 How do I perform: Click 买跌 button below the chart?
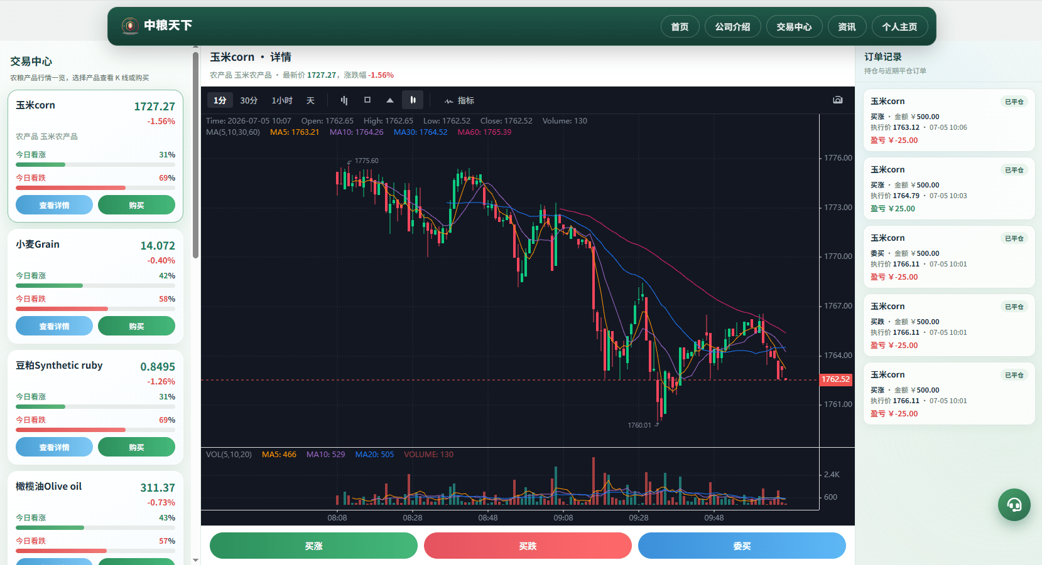pyautogui.click(x=528, y=546)
